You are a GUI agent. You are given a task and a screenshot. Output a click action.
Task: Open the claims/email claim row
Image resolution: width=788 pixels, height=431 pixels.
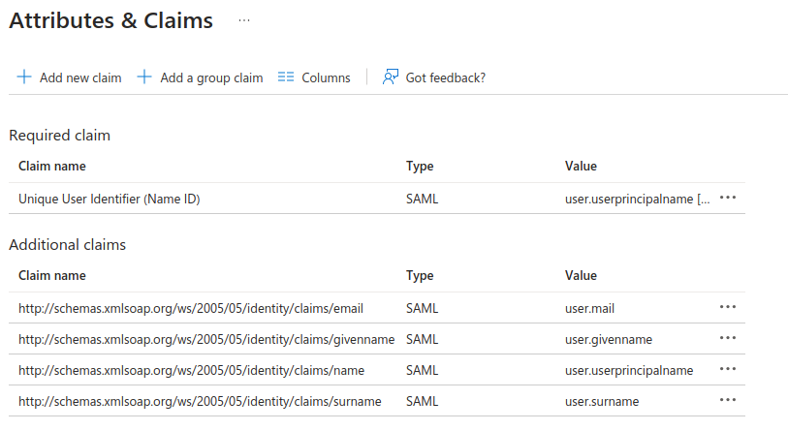pyautogui.click(x=190, y=308)
